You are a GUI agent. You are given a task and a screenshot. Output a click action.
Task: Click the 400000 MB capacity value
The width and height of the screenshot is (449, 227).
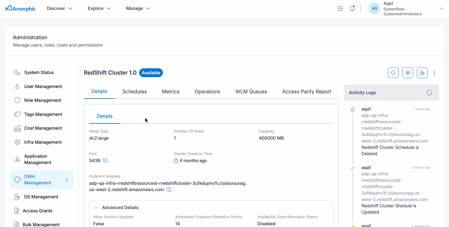click(271, 138)
